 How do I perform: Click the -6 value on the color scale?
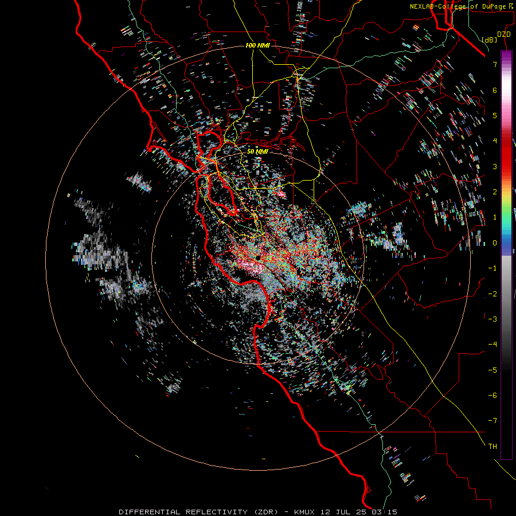492,396
